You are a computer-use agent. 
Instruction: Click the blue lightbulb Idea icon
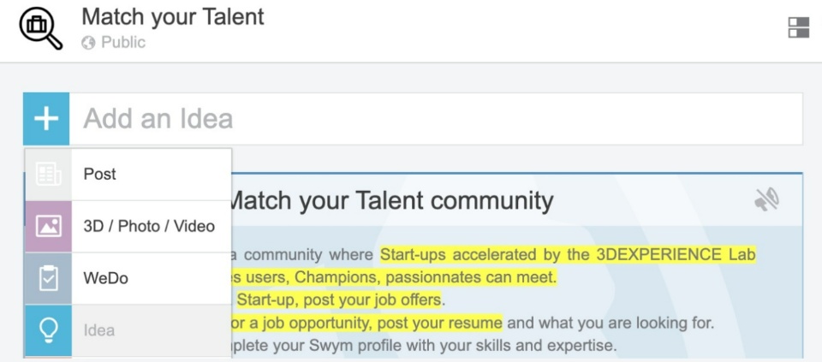click(48, 330)
